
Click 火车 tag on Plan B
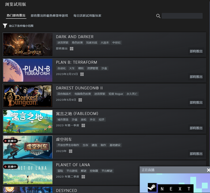click(x=72, y=68)
